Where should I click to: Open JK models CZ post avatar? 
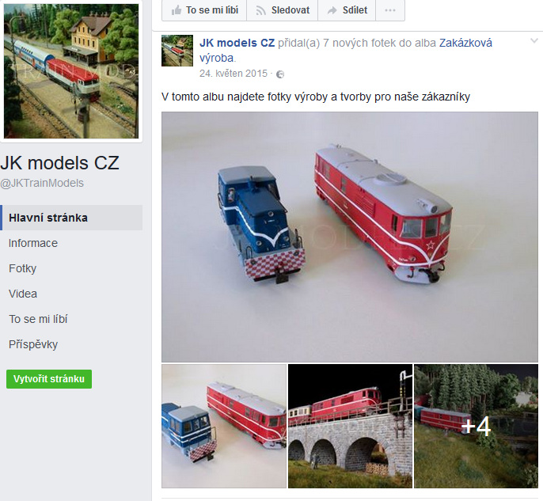(x=177, y=51)
